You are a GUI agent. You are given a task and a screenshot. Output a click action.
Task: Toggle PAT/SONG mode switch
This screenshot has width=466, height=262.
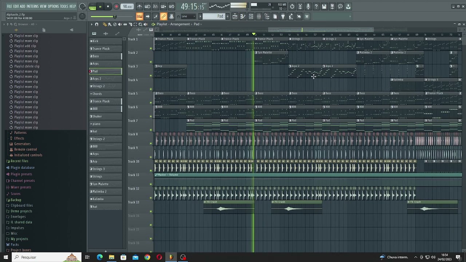pos(92,7)
